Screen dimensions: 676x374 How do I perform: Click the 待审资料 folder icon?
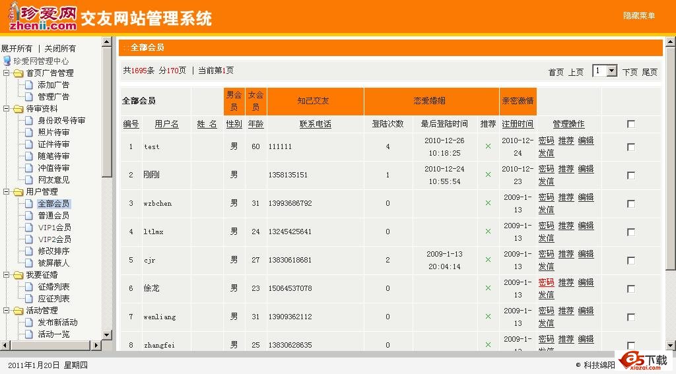18,109
